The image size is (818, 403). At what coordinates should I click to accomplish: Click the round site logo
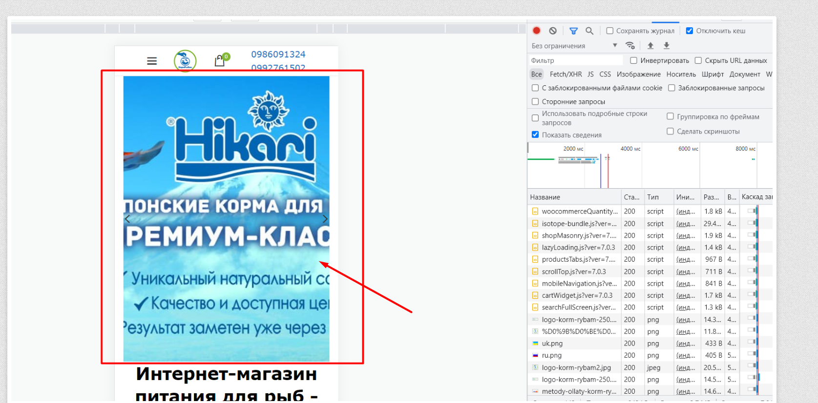[x=185, y=61]
